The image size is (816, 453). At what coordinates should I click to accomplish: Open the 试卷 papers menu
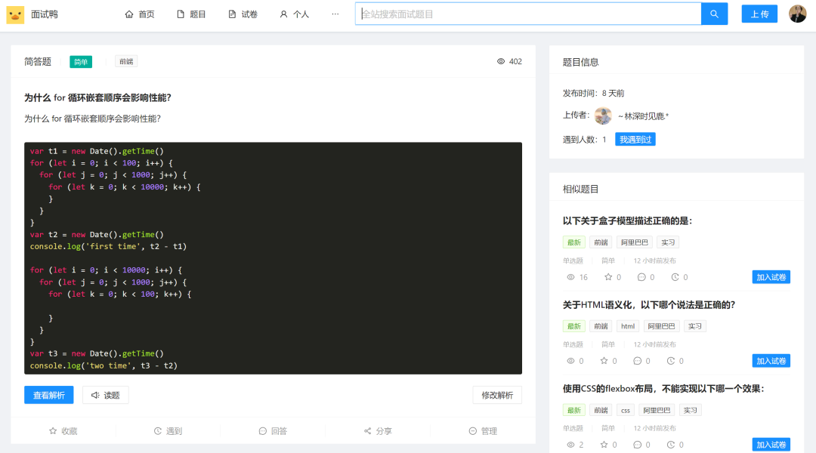pyautogui.click(x=243, y=14)
